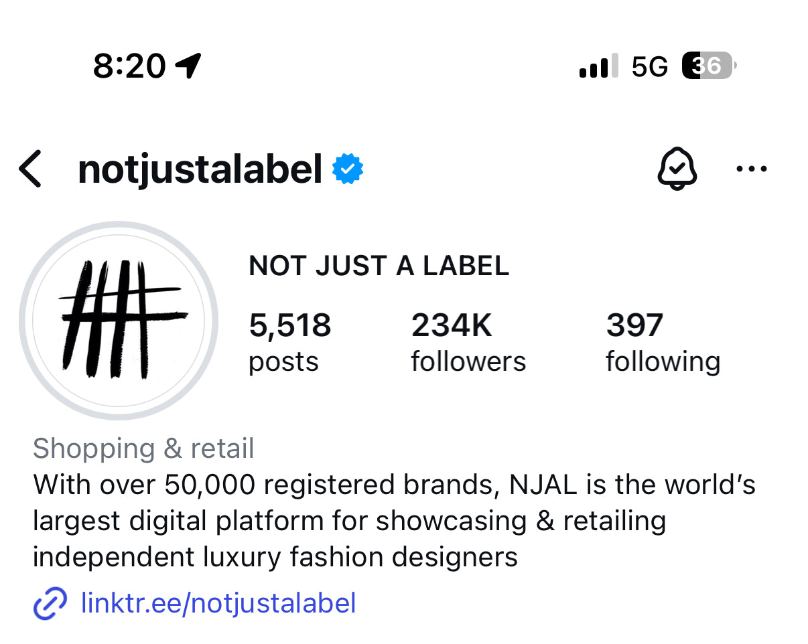Tap the location arrow in status bar
Viewport: 808px width, 644px height.
tap(188, 66)
